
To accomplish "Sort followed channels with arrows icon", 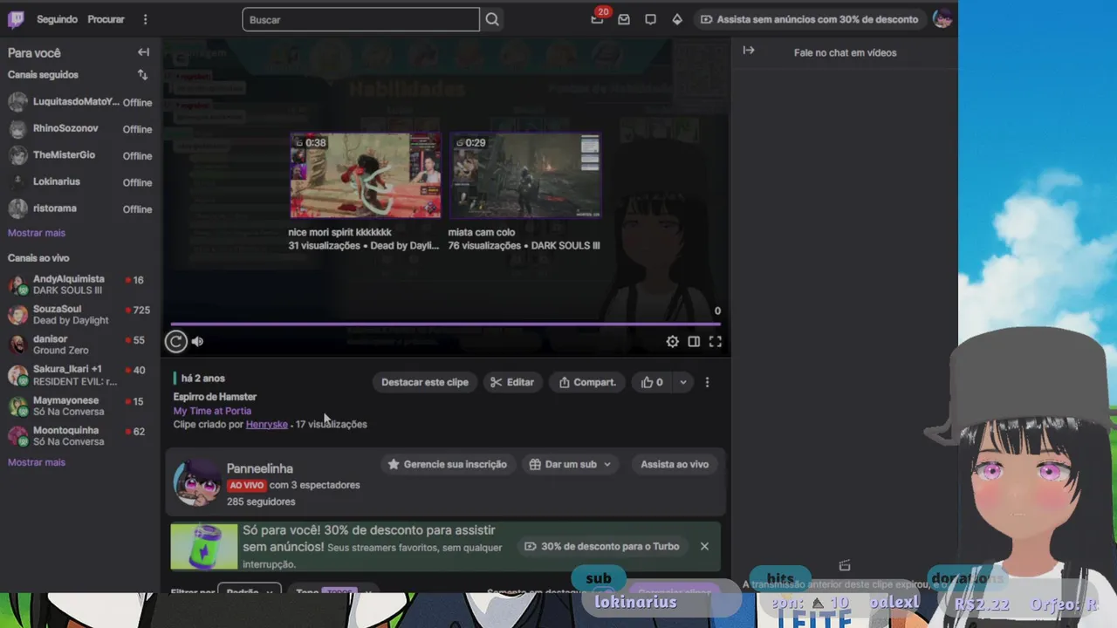I will pos(142,75).
